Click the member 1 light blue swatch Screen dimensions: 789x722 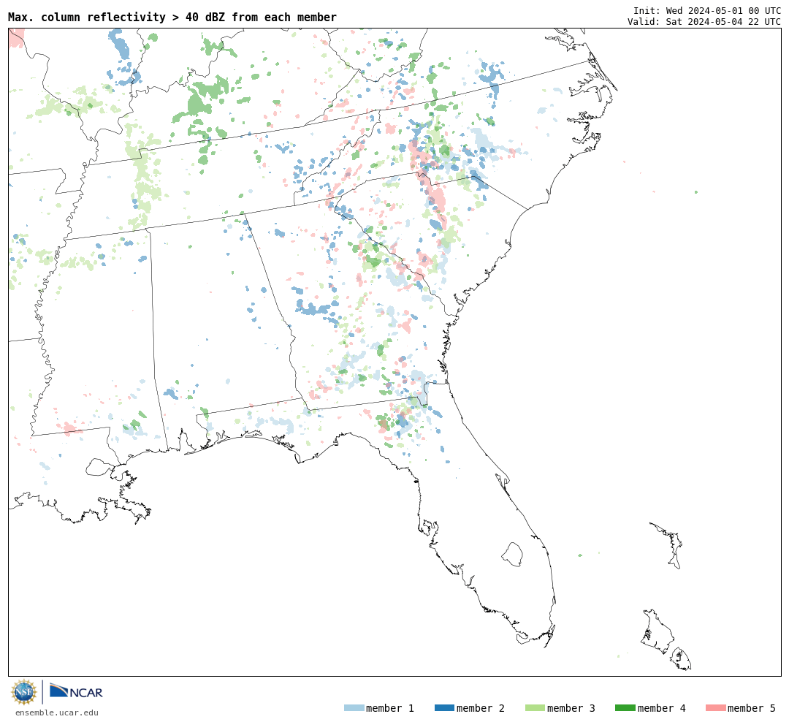click(354, 708)
